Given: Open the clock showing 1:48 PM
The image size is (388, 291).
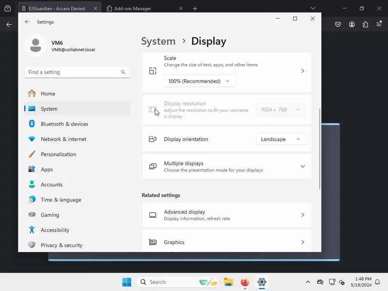Looking at the screenshot, I should pyautogui.click(x=361, y=282).
